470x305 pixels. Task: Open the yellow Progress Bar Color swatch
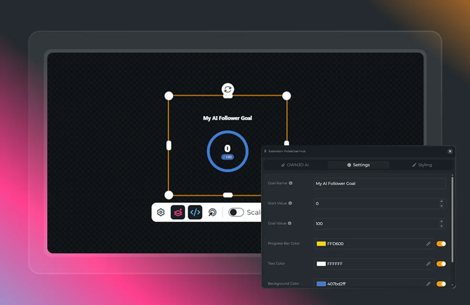321,244
